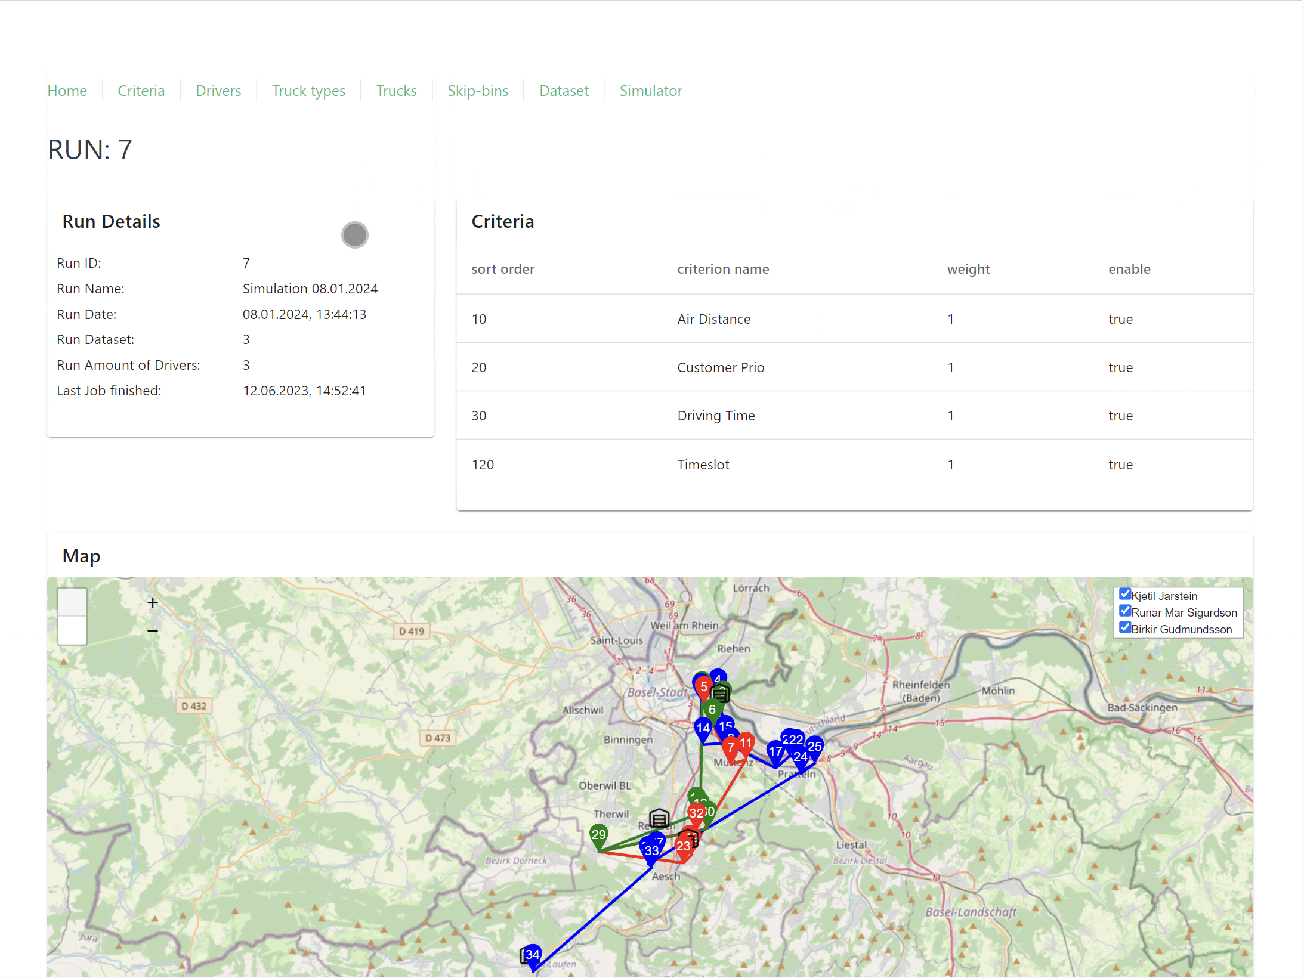Viewport: 1304px width, 978px height.
Task: Toggle the Runar Mar Sigurdson route checkbox
Action: 1125,611
